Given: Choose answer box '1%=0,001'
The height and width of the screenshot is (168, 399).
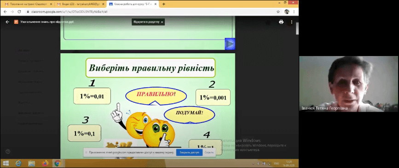Looking at the screenshot, I should 213,97.
